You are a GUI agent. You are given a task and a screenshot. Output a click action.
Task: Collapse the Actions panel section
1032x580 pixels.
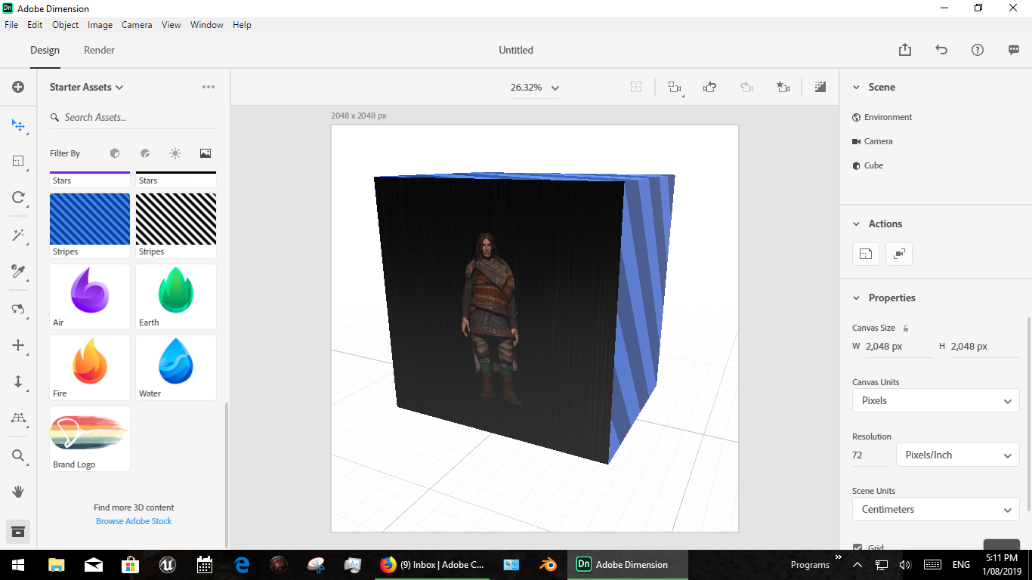[x=856, y=224]
